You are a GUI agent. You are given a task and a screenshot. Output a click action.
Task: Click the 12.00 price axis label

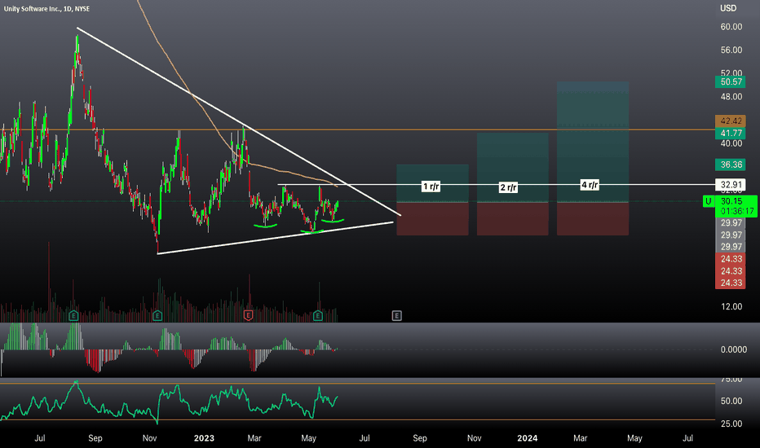pyautogui.click(x=731, y=306)
